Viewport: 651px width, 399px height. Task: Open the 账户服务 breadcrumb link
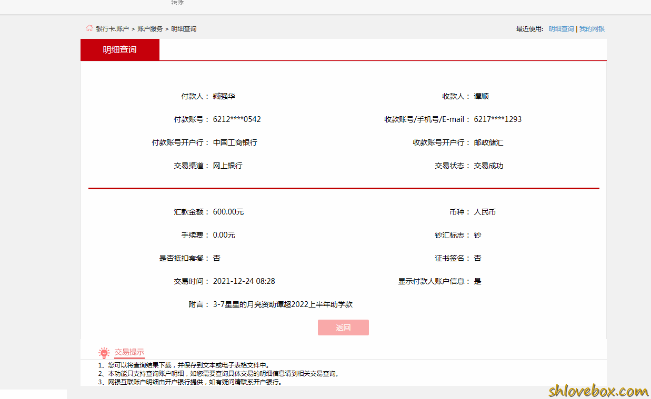click(x=150, y=29)
